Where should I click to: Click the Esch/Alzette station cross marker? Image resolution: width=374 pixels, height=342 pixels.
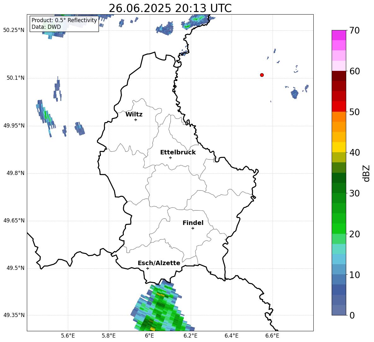(148, 268)
